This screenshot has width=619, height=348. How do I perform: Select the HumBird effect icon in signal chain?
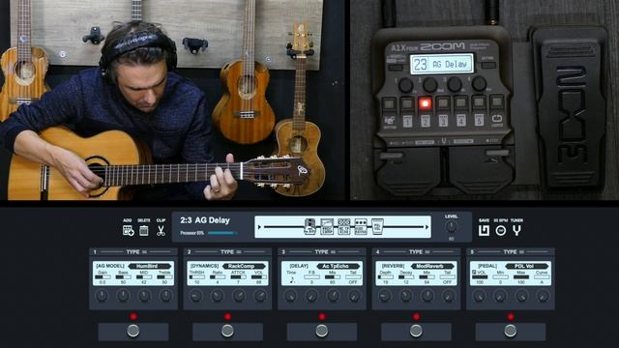click(x=309, y=226)
